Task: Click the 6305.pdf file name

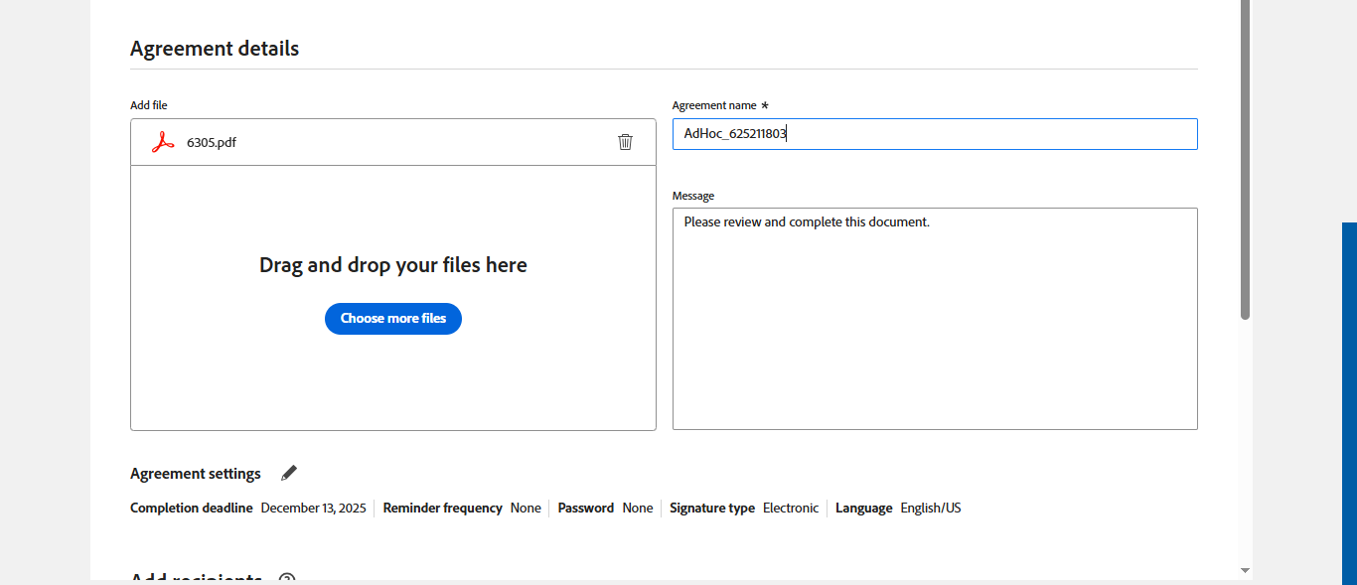Action: coord(212,142)
